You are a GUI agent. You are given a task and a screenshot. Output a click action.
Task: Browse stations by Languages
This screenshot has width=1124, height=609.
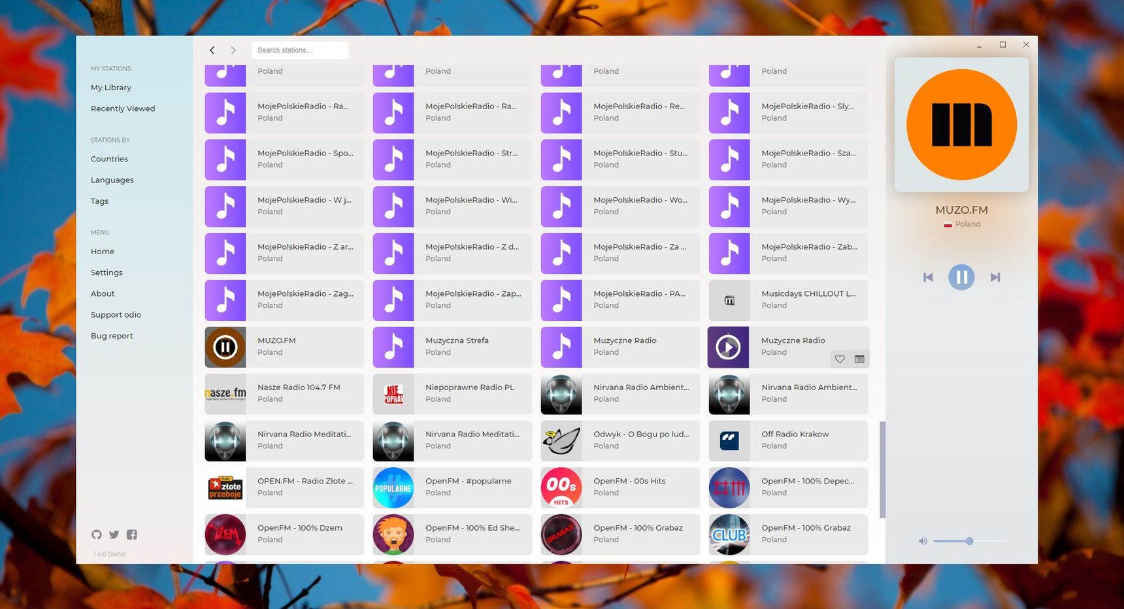[x=112, y=180]
